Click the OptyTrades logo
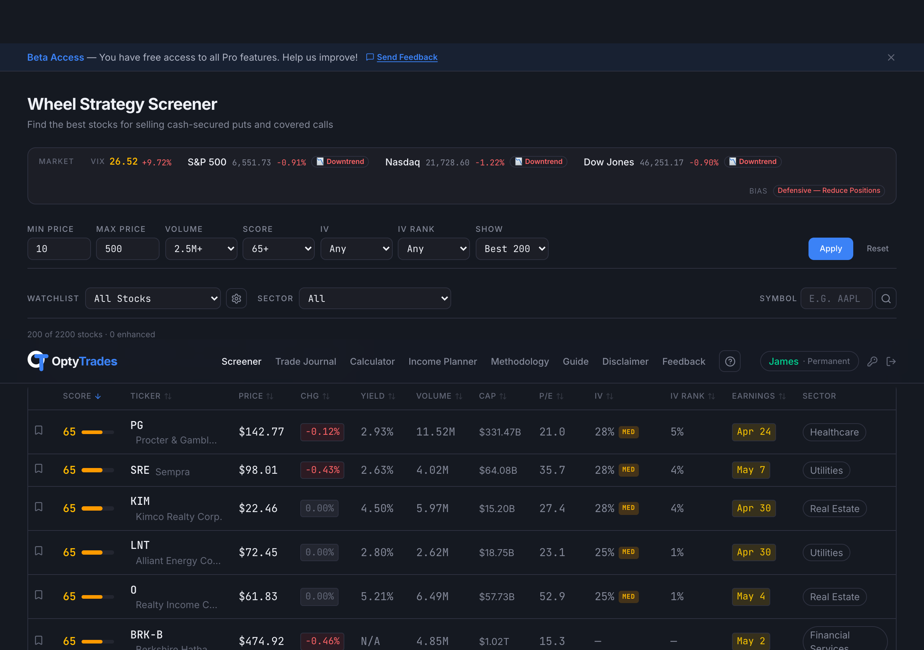Screen dimensions: 924x650 tap(71, 361)
